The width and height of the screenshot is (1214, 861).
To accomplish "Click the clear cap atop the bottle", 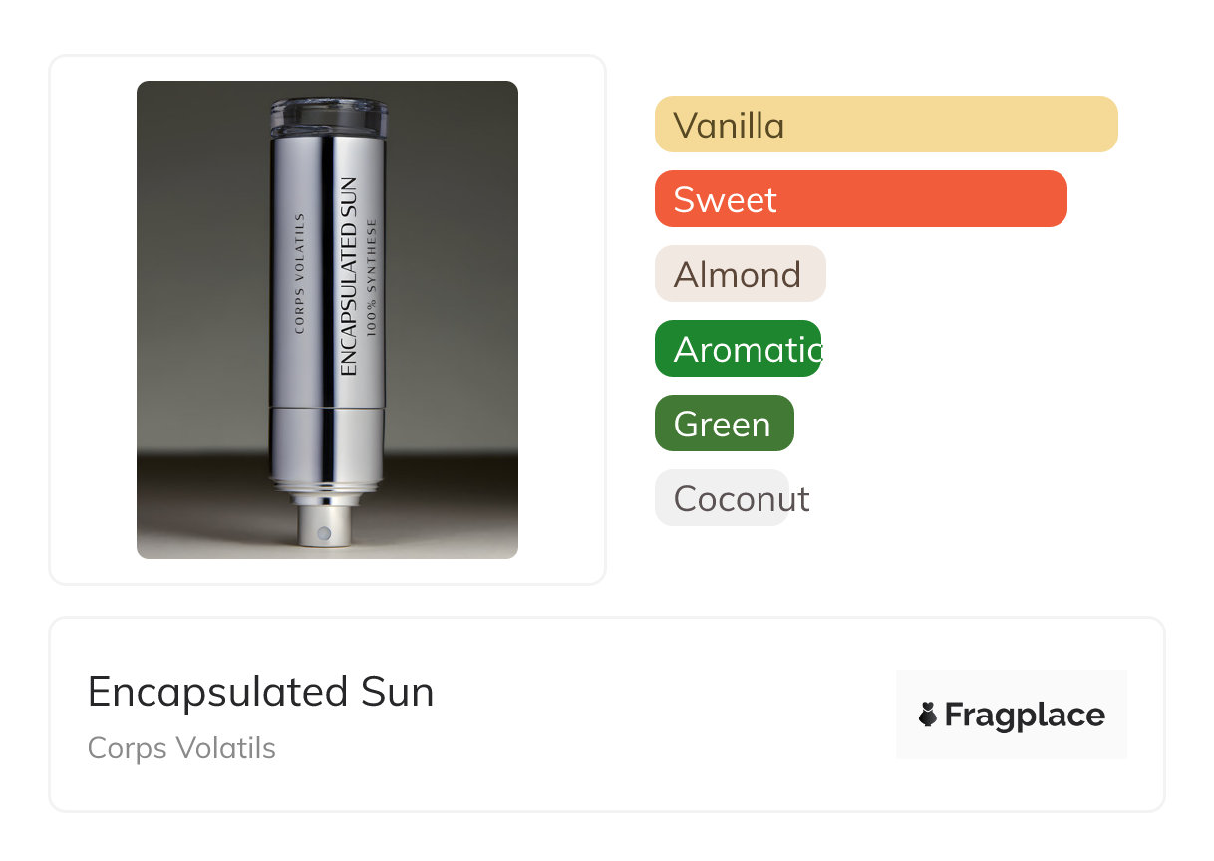I will tap(327, 115).
